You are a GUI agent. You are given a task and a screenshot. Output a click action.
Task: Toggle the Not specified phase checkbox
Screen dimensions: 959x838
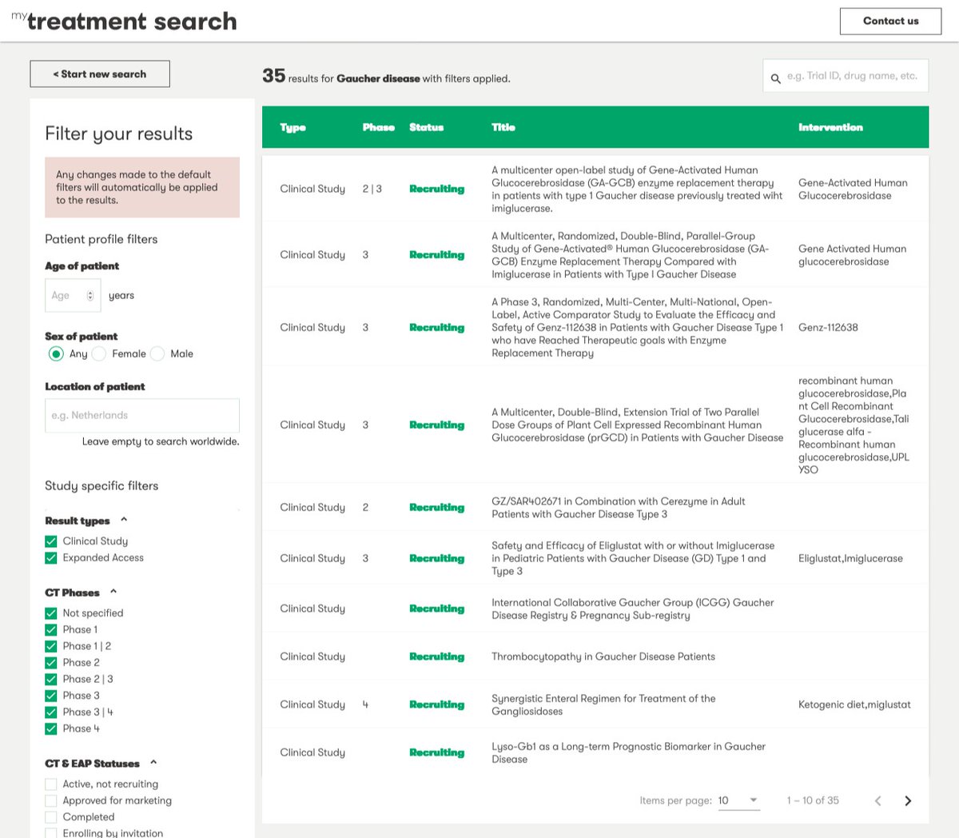[51, 613]
